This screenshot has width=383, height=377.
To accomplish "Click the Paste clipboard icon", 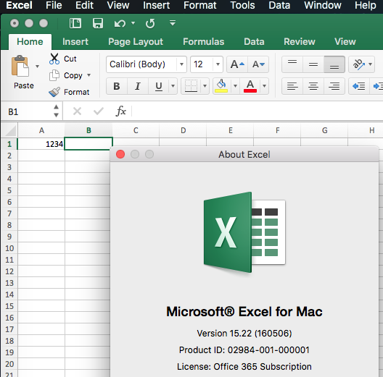I will [x=20, y=66].
